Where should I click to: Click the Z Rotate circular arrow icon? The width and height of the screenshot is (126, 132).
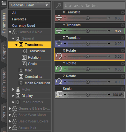(59, 81)
